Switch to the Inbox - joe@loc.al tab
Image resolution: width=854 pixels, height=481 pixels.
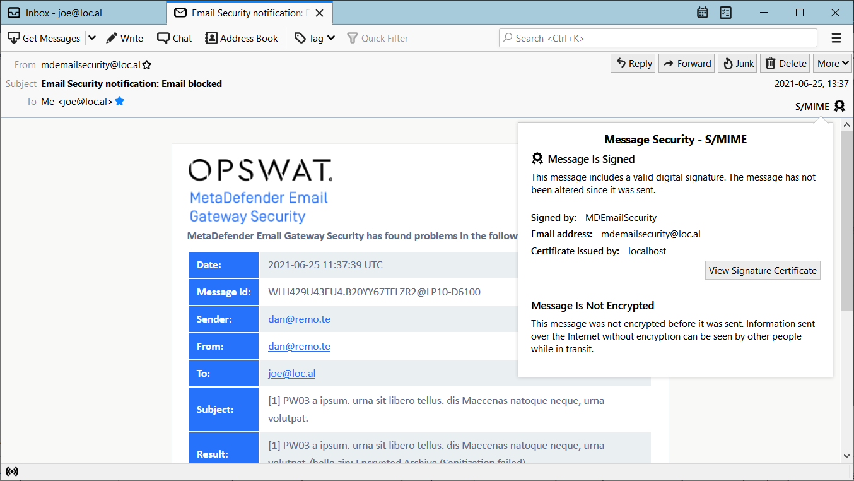[83, 13]
